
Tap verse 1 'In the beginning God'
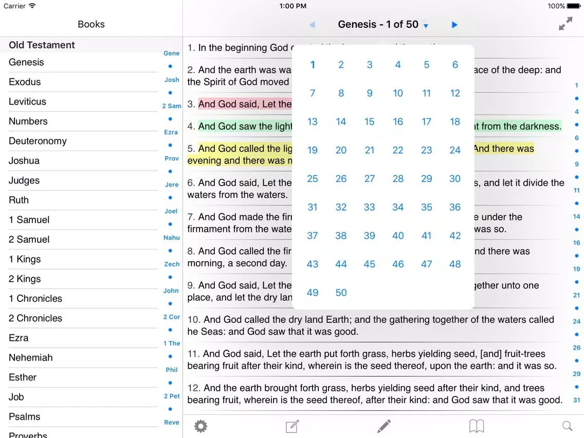click(x=240, y=48)
